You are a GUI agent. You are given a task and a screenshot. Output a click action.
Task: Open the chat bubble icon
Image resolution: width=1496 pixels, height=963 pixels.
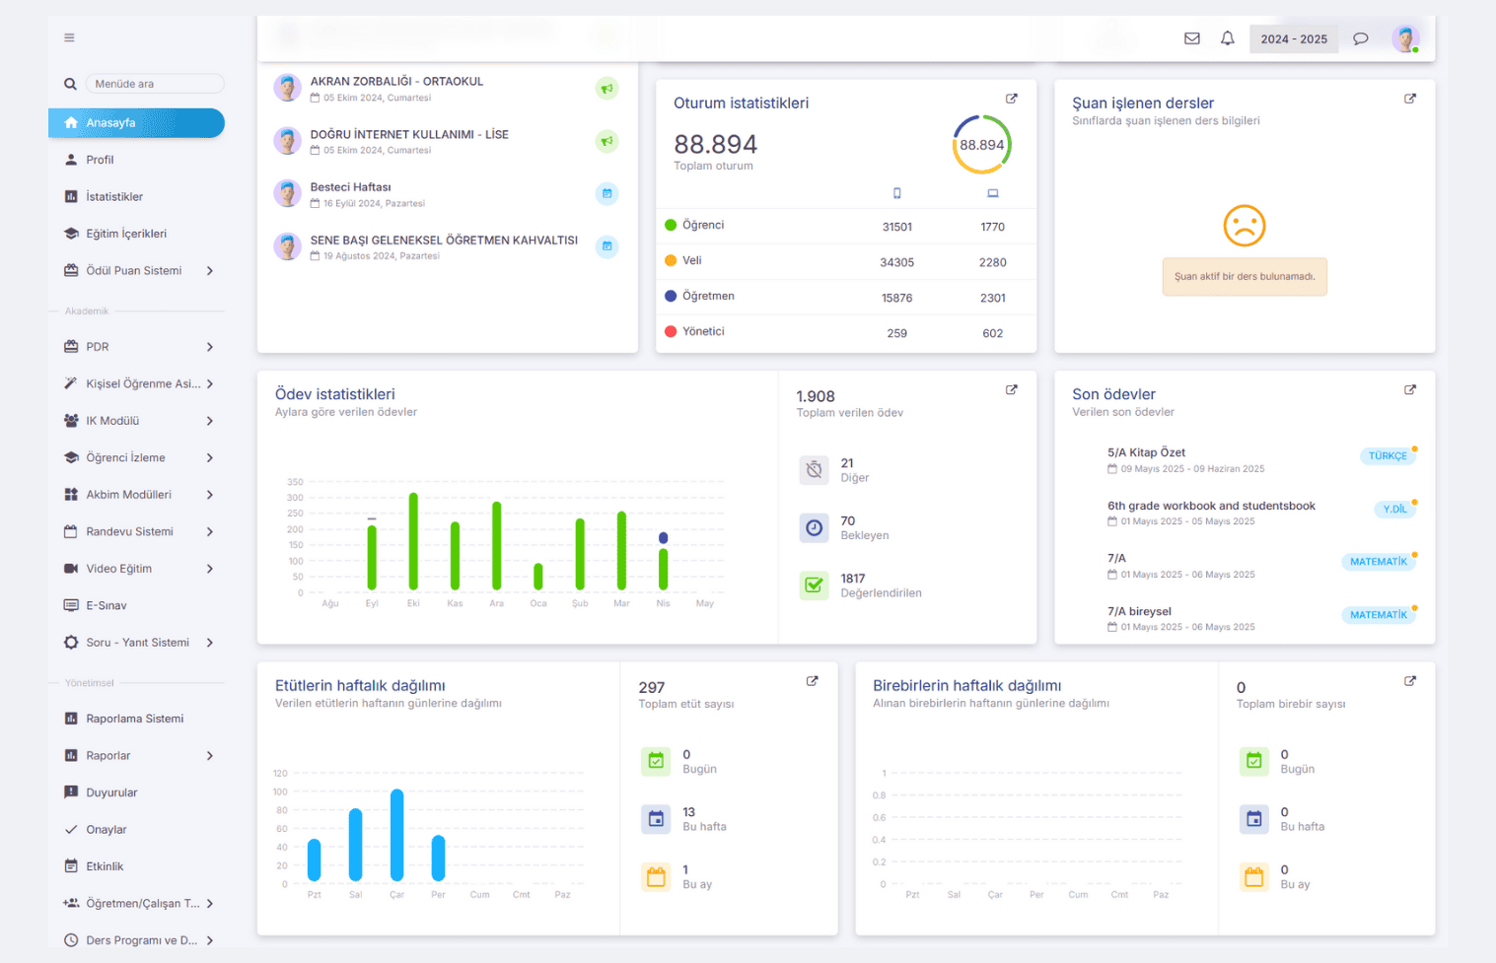tap(1360, 38)
